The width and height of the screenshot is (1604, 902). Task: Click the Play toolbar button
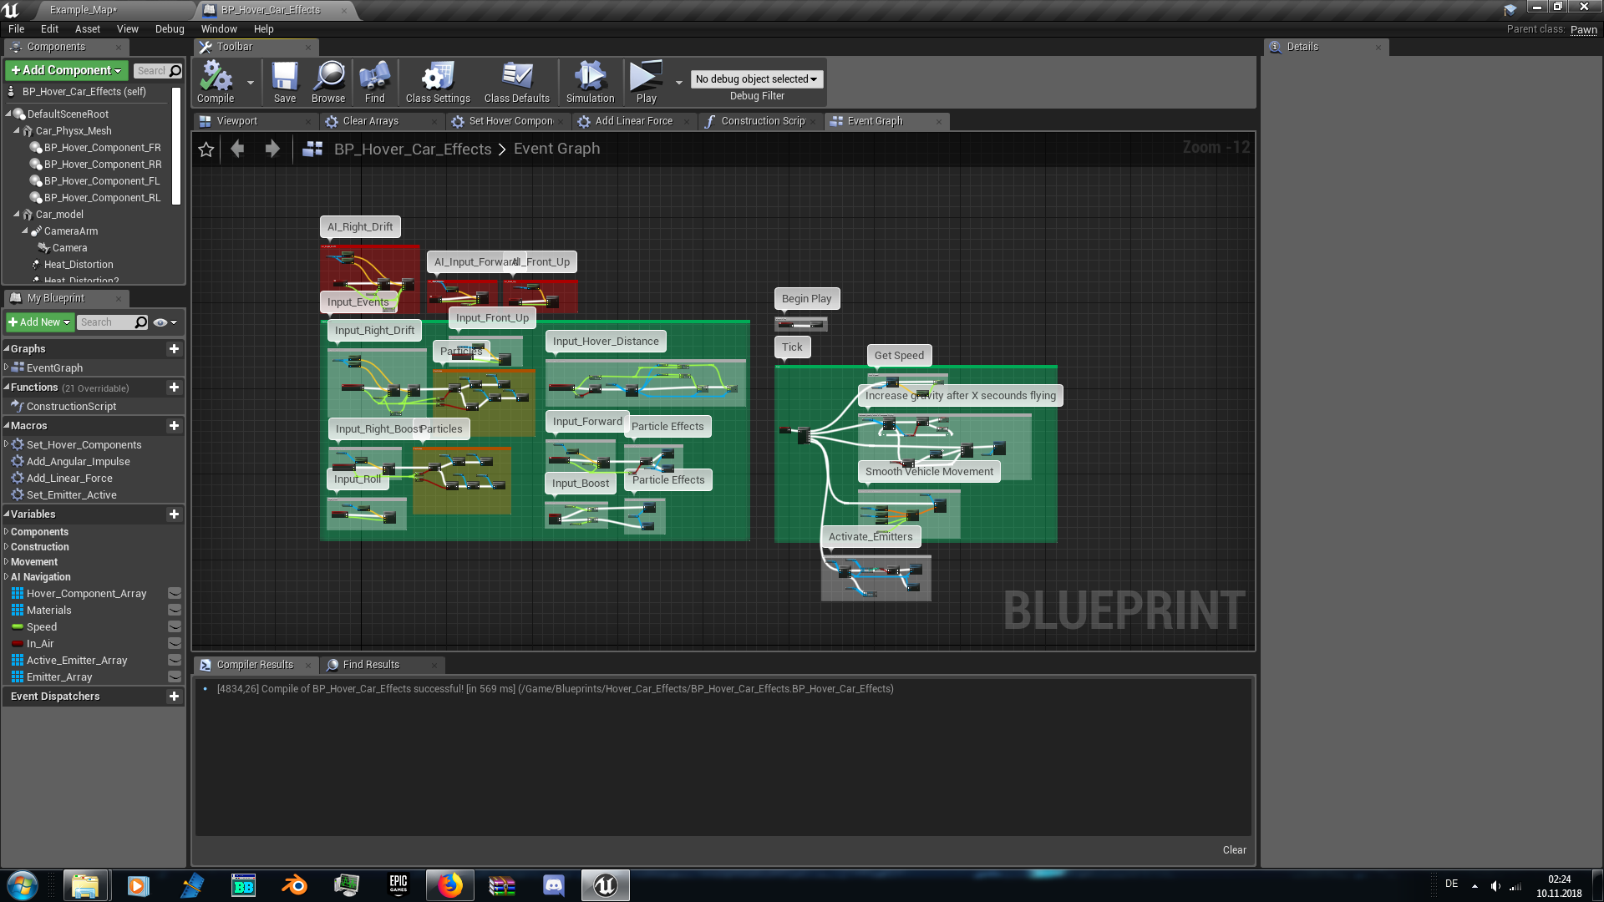point(646,82)
